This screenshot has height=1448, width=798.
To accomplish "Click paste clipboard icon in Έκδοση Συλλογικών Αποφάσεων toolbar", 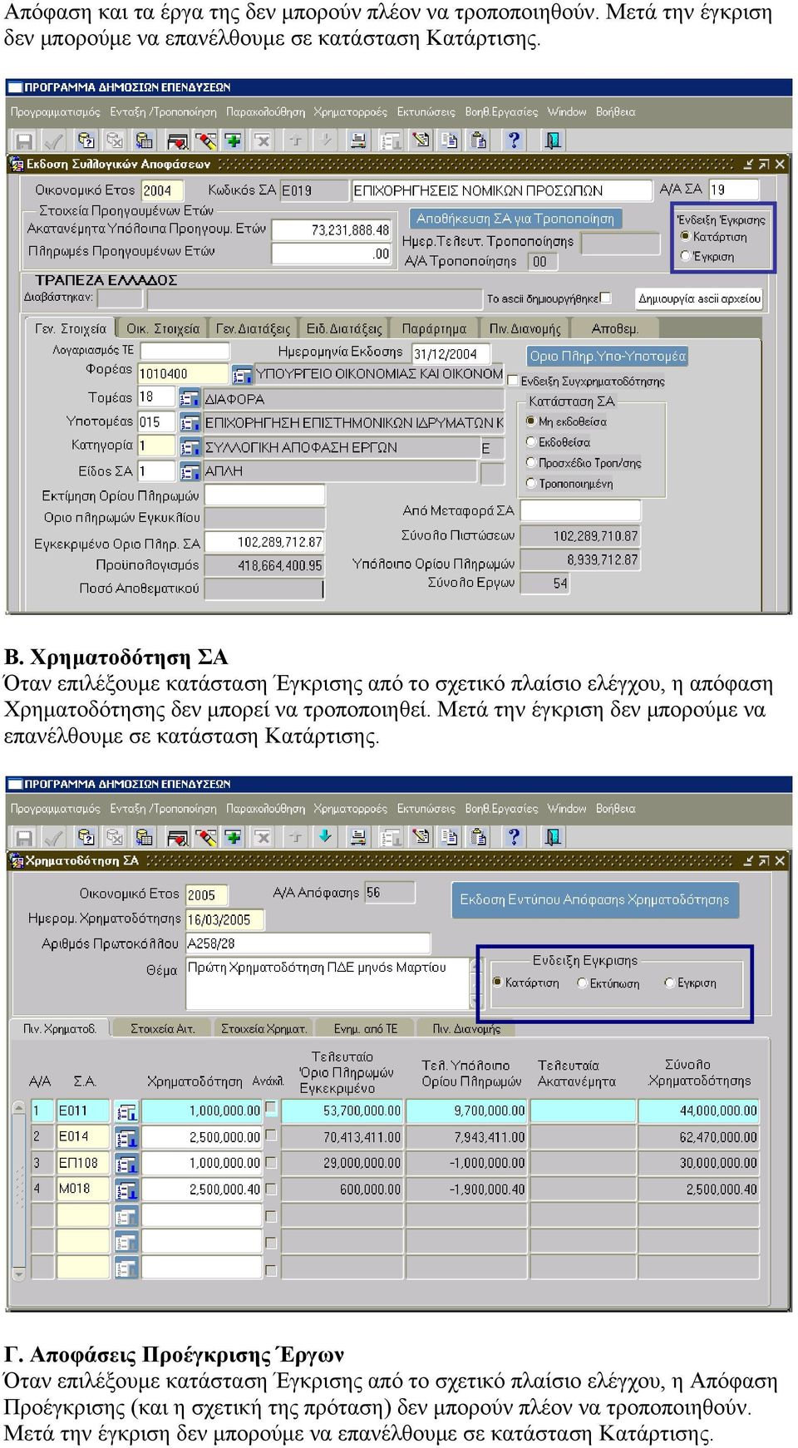I will point(478,140).
